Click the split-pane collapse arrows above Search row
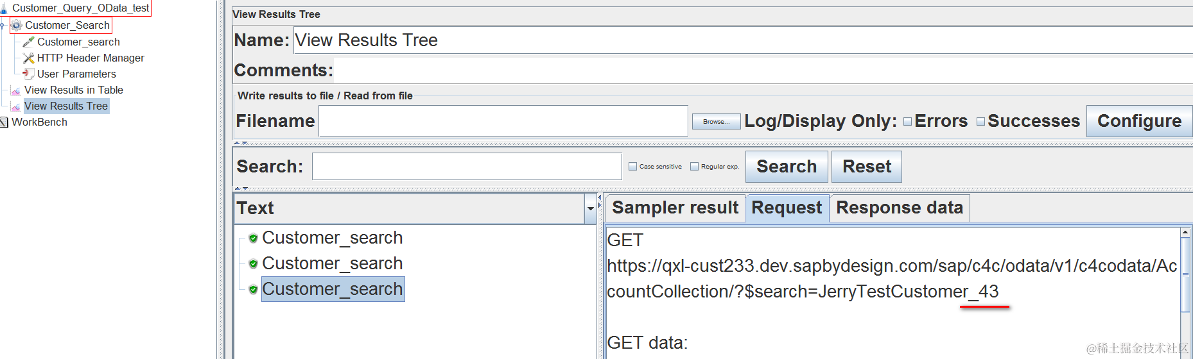 [x=241, y=143]
